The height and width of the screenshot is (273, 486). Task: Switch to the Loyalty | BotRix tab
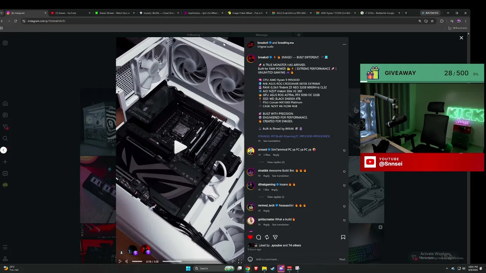click(159, 13)
